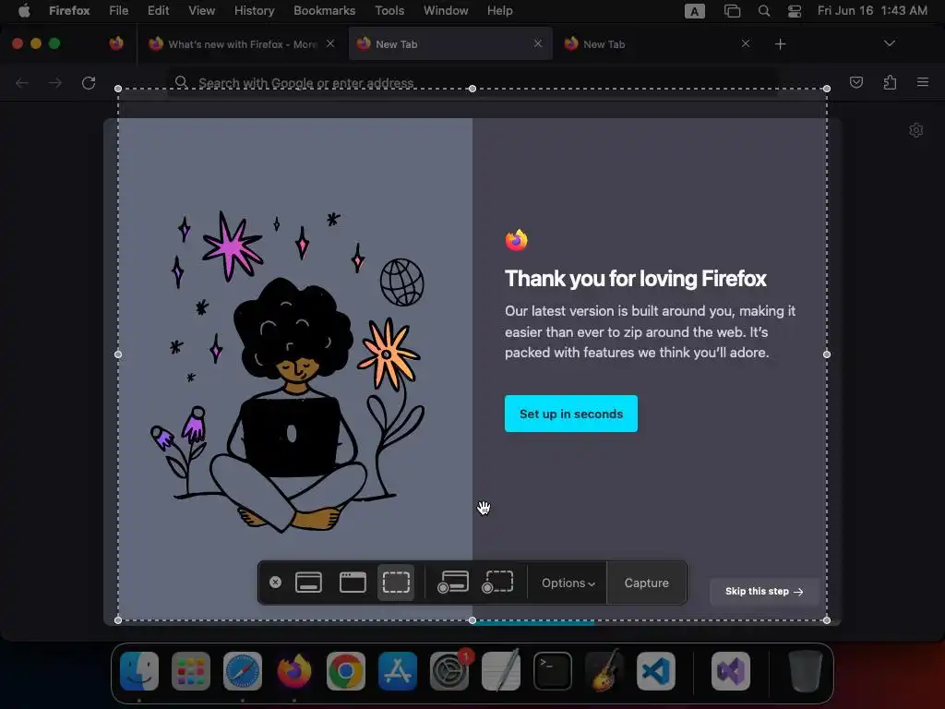Screen dimensions: 945x709
Task: Open the Edit menu
Action: (x=158, y=10)
